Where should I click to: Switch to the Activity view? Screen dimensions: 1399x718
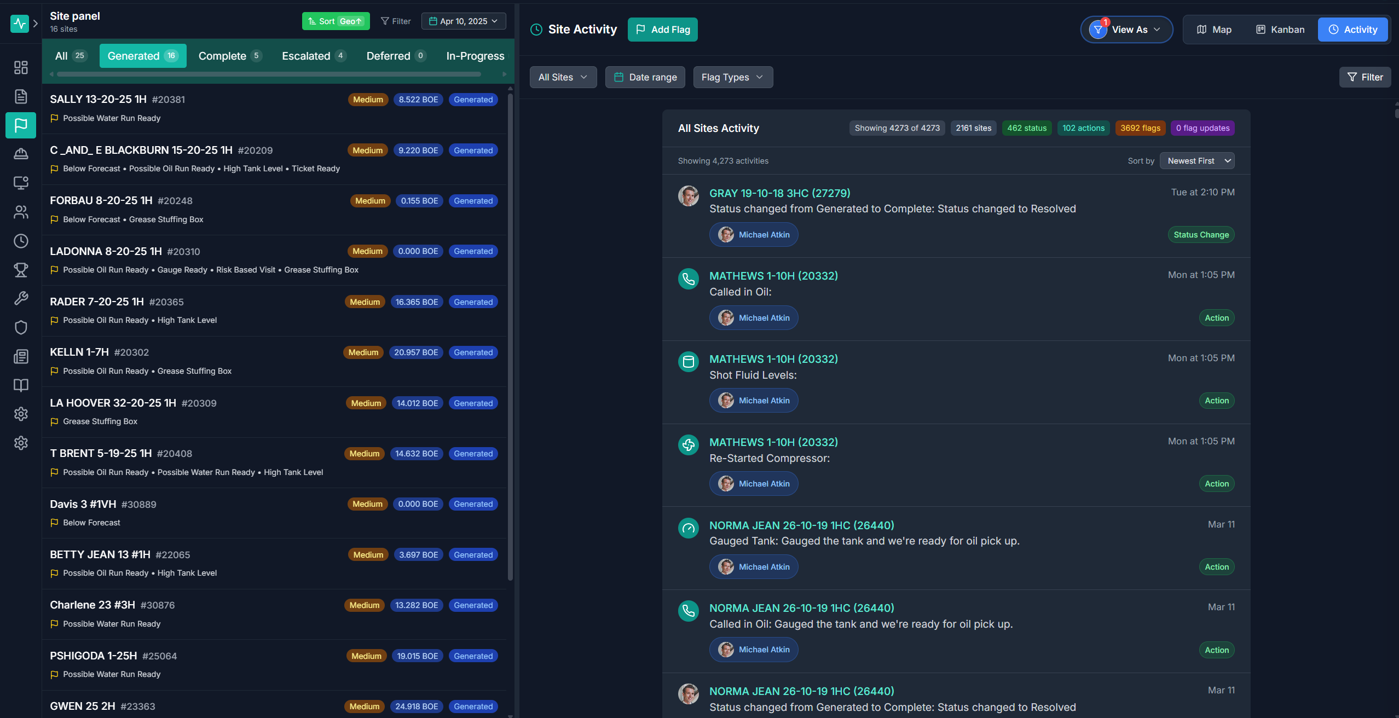(x=1352, y=29)
